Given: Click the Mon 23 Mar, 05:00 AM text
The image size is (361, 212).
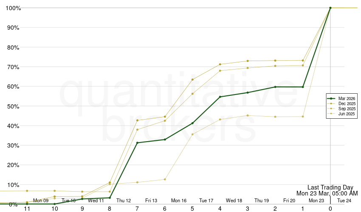Looking at the screenshot, I should 327,193.
